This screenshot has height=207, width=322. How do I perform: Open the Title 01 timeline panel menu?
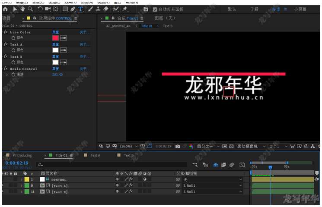click(71, 156)
